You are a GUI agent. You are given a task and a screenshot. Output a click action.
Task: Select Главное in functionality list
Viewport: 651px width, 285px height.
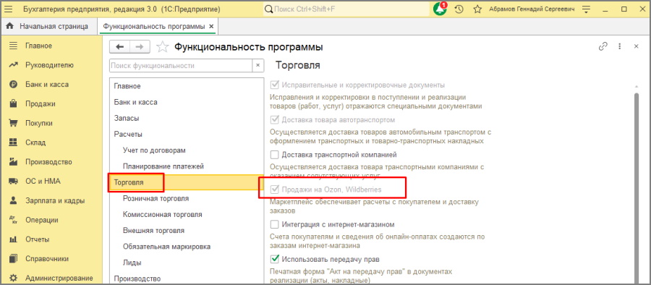click(x=187, y=86)
